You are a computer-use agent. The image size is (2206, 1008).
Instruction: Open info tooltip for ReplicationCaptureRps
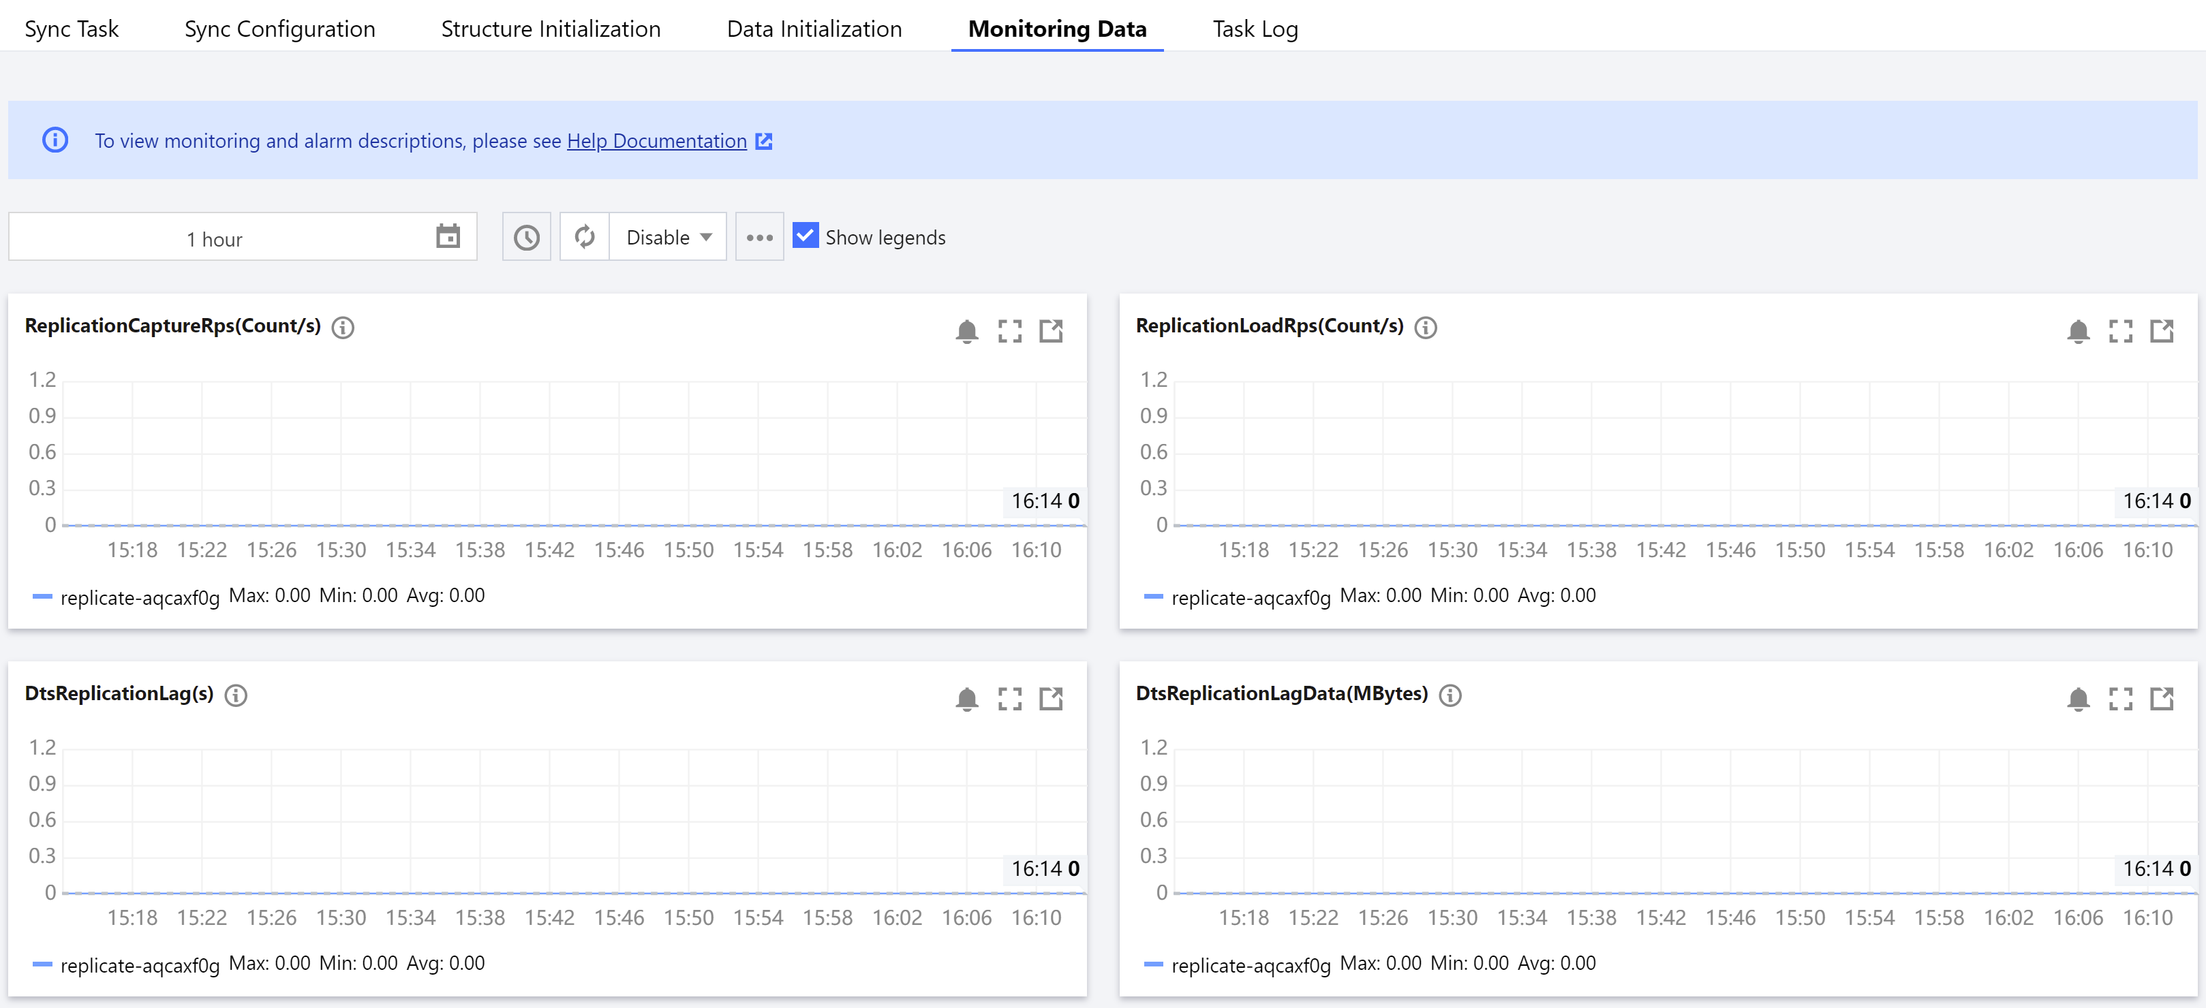coord(343,327)
